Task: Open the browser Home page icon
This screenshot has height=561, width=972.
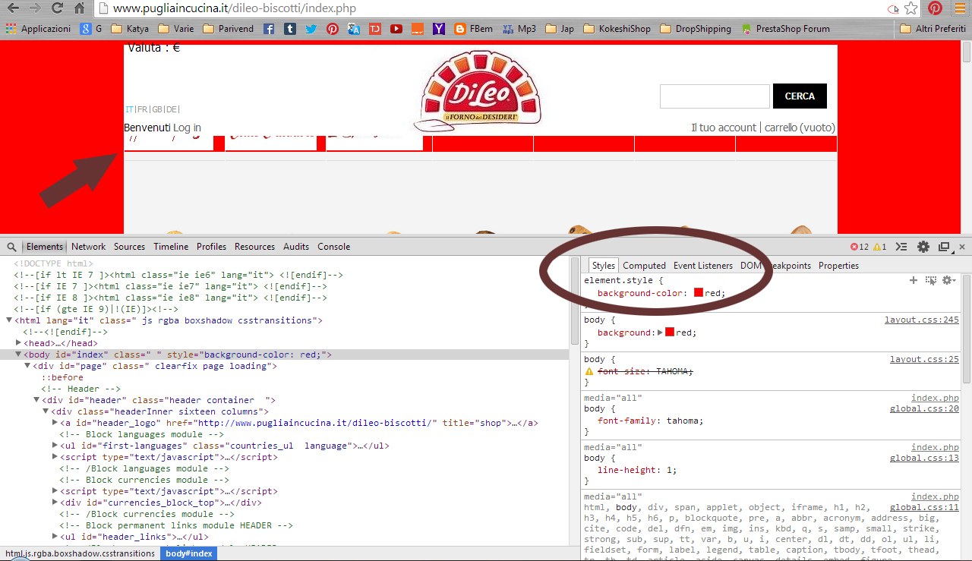Action: tap(80, 8)
